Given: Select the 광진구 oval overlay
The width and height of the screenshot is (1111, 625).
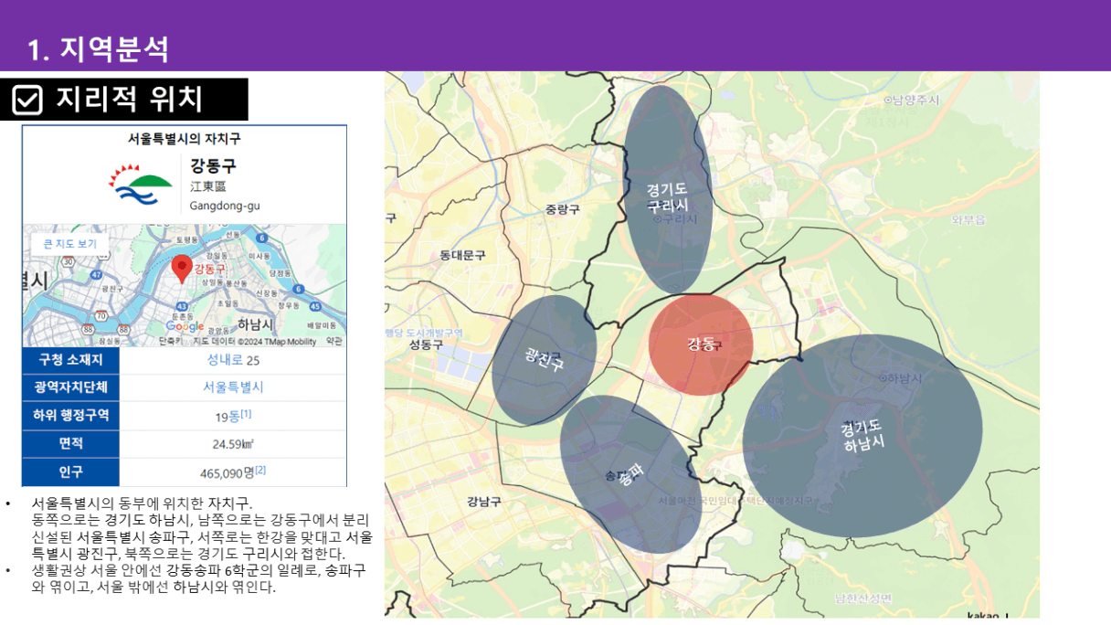Looking at the screenshot, I should coord(544,359).
